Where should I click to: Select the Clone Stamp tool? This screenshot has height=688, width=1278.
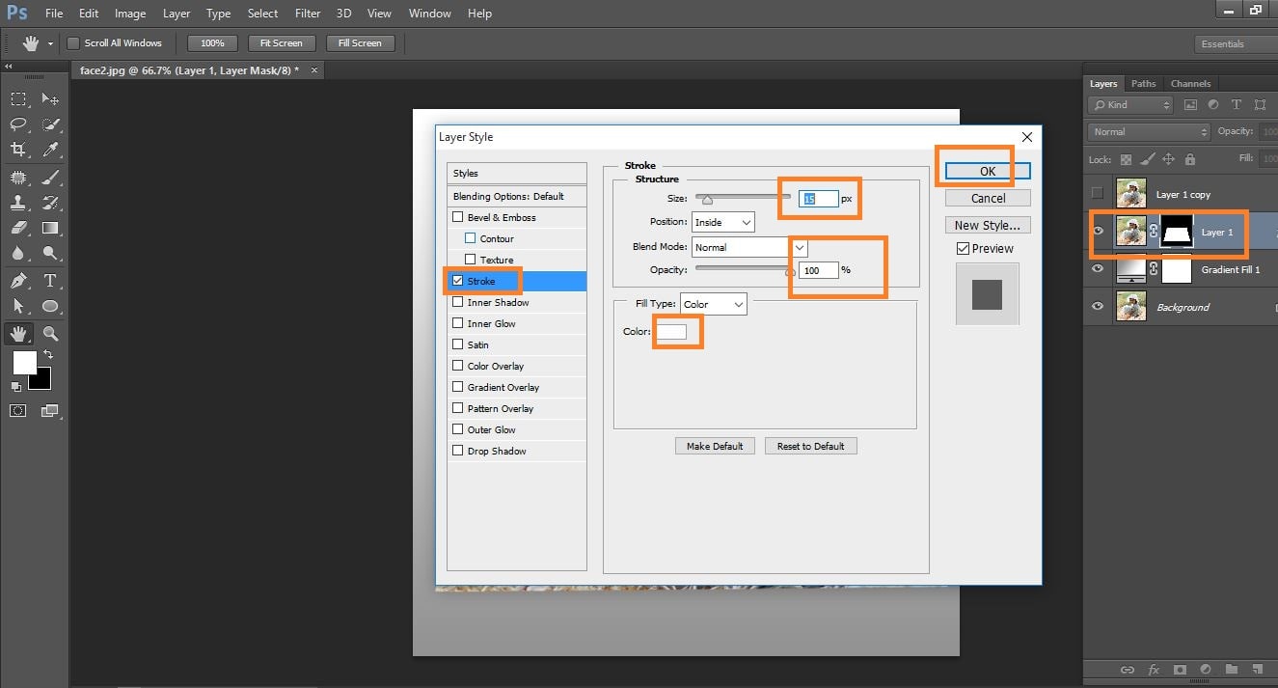[18, 203]
